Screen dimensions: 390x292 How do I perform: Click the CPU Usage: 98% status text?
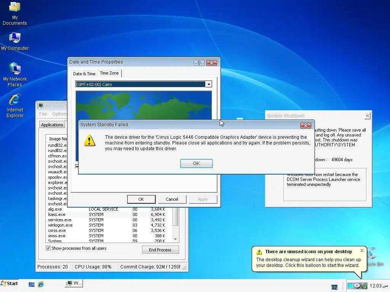click(x=93, y=267)
